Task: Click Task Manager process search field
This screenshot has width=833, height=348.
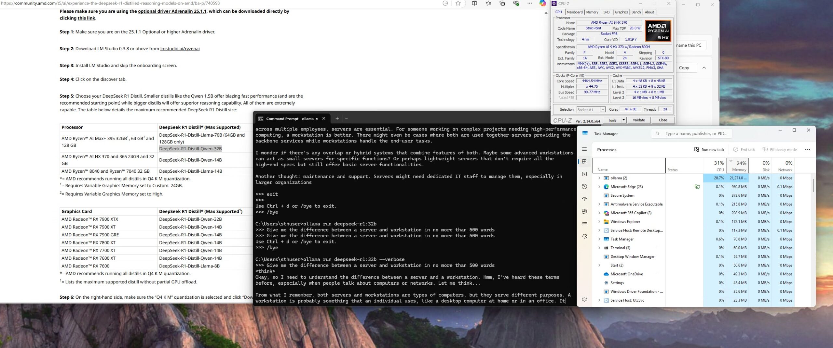Action: pyautogui.click(x=691, y=133)
